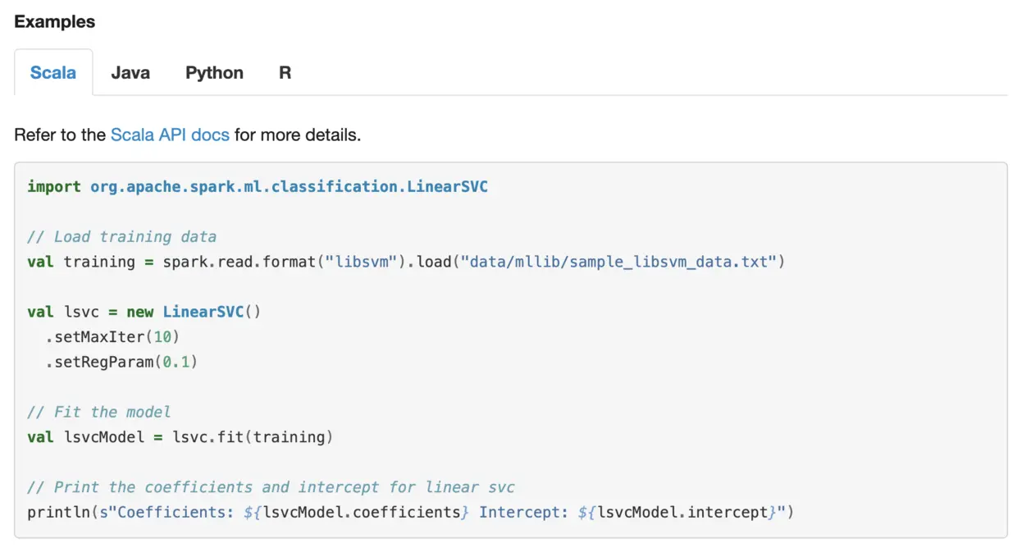The image size is (1017, 548).
Task: Open the Scala API docs link
Action: click(x=170, y=135)
